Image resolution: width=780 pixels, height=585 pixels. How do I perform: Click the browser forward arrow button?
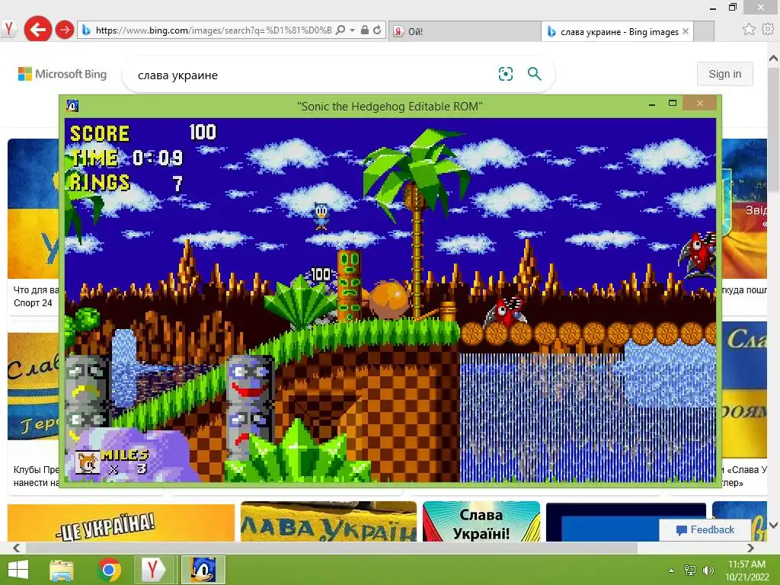coord(64,30)
